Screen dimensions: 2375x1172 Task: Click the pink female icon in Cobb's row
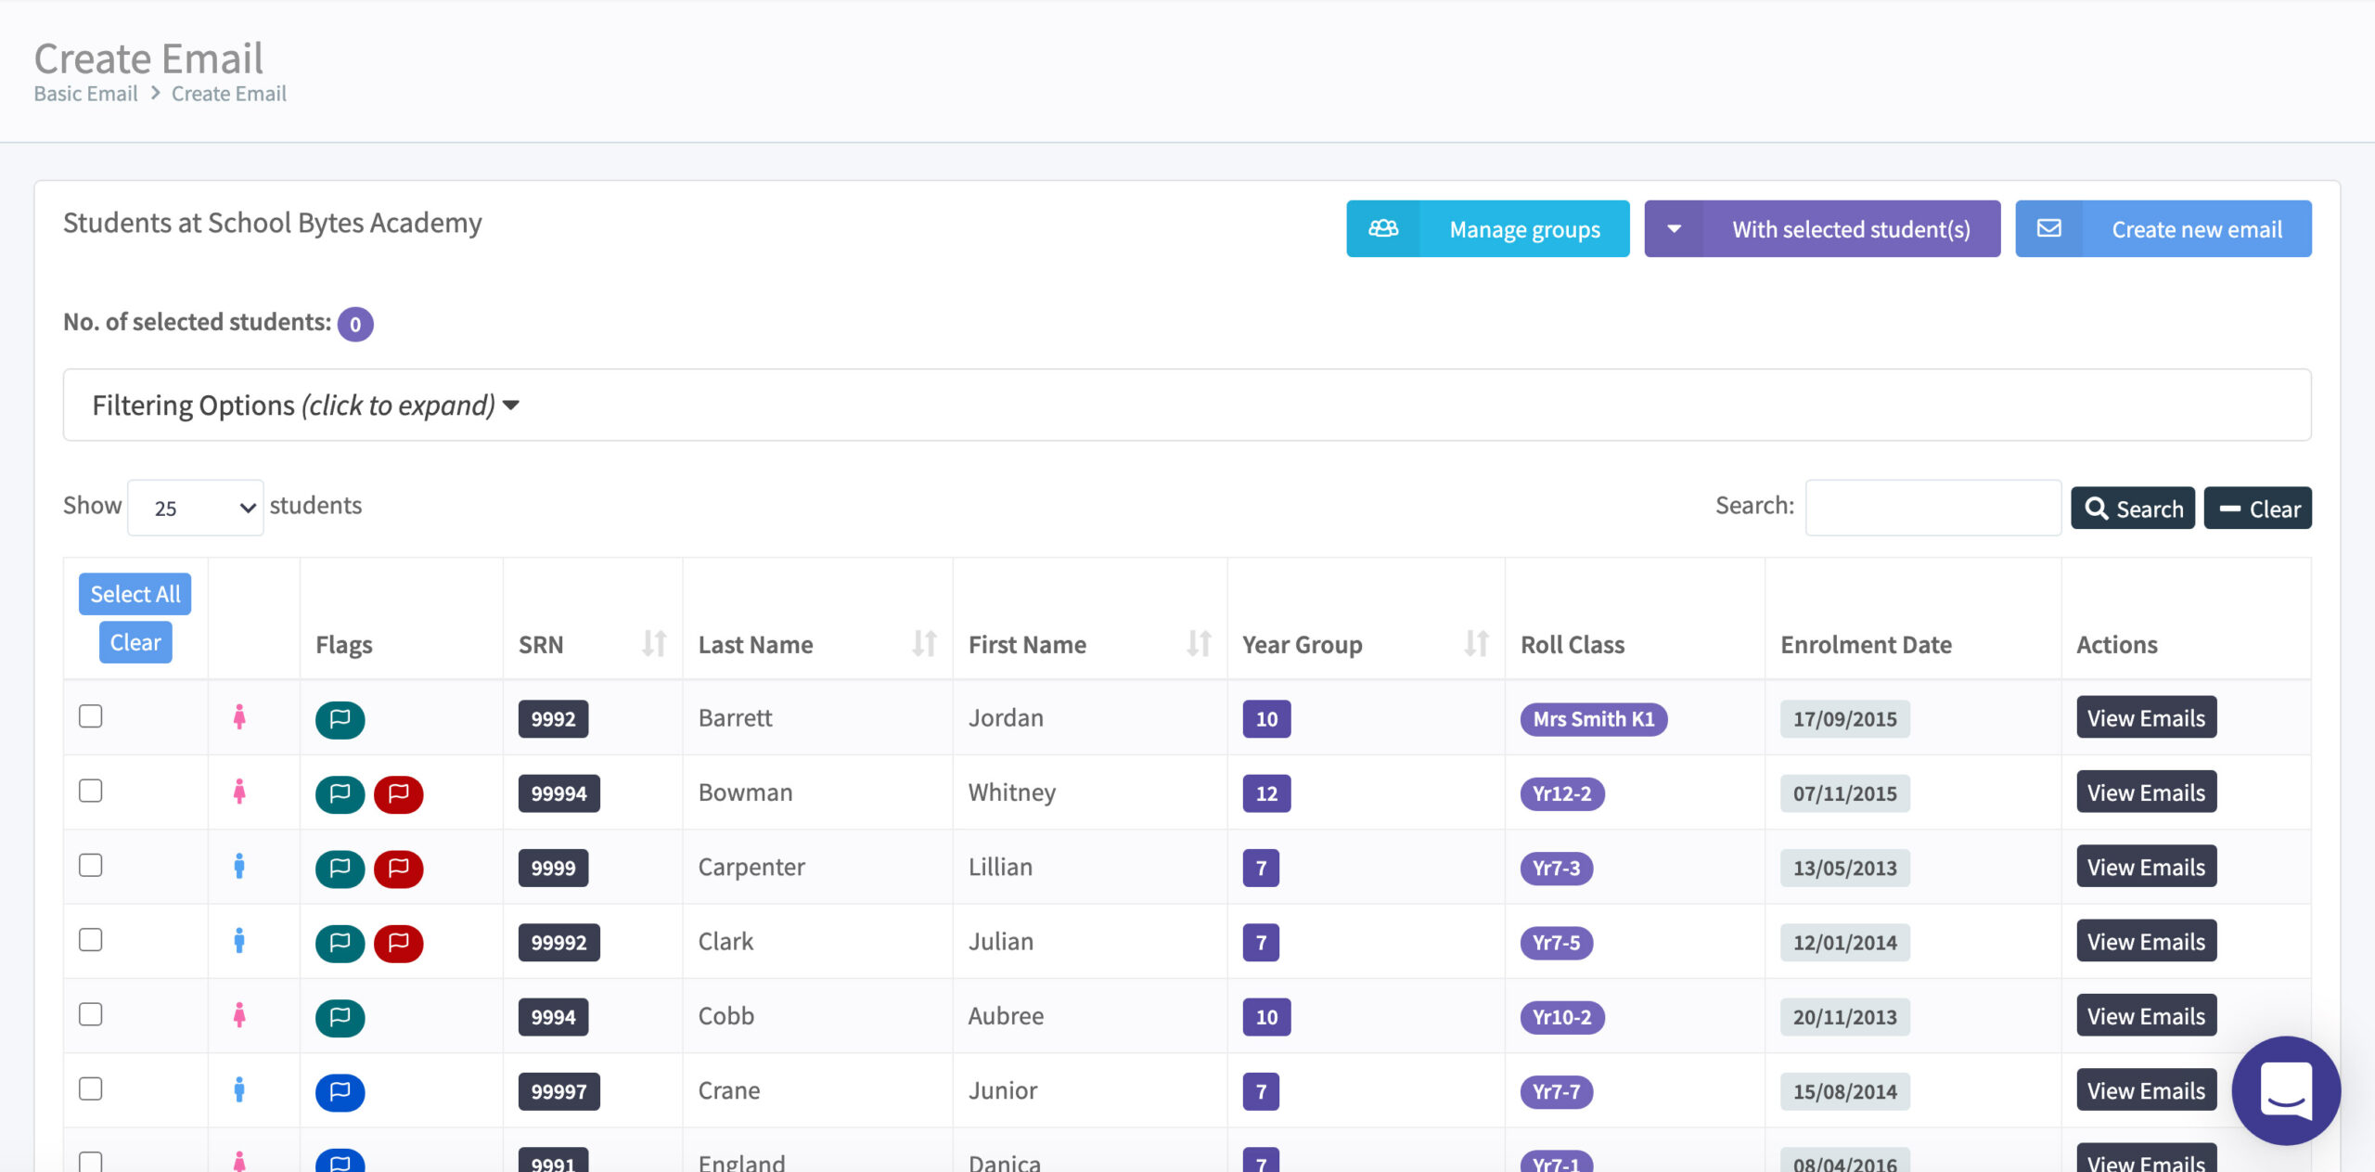point(239,1015)
